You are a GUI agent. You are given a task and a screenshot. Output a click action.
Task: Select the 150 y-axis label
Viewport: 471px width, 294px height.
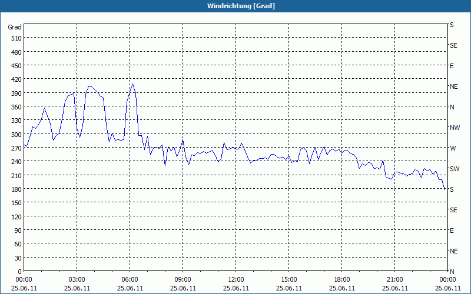16,203
